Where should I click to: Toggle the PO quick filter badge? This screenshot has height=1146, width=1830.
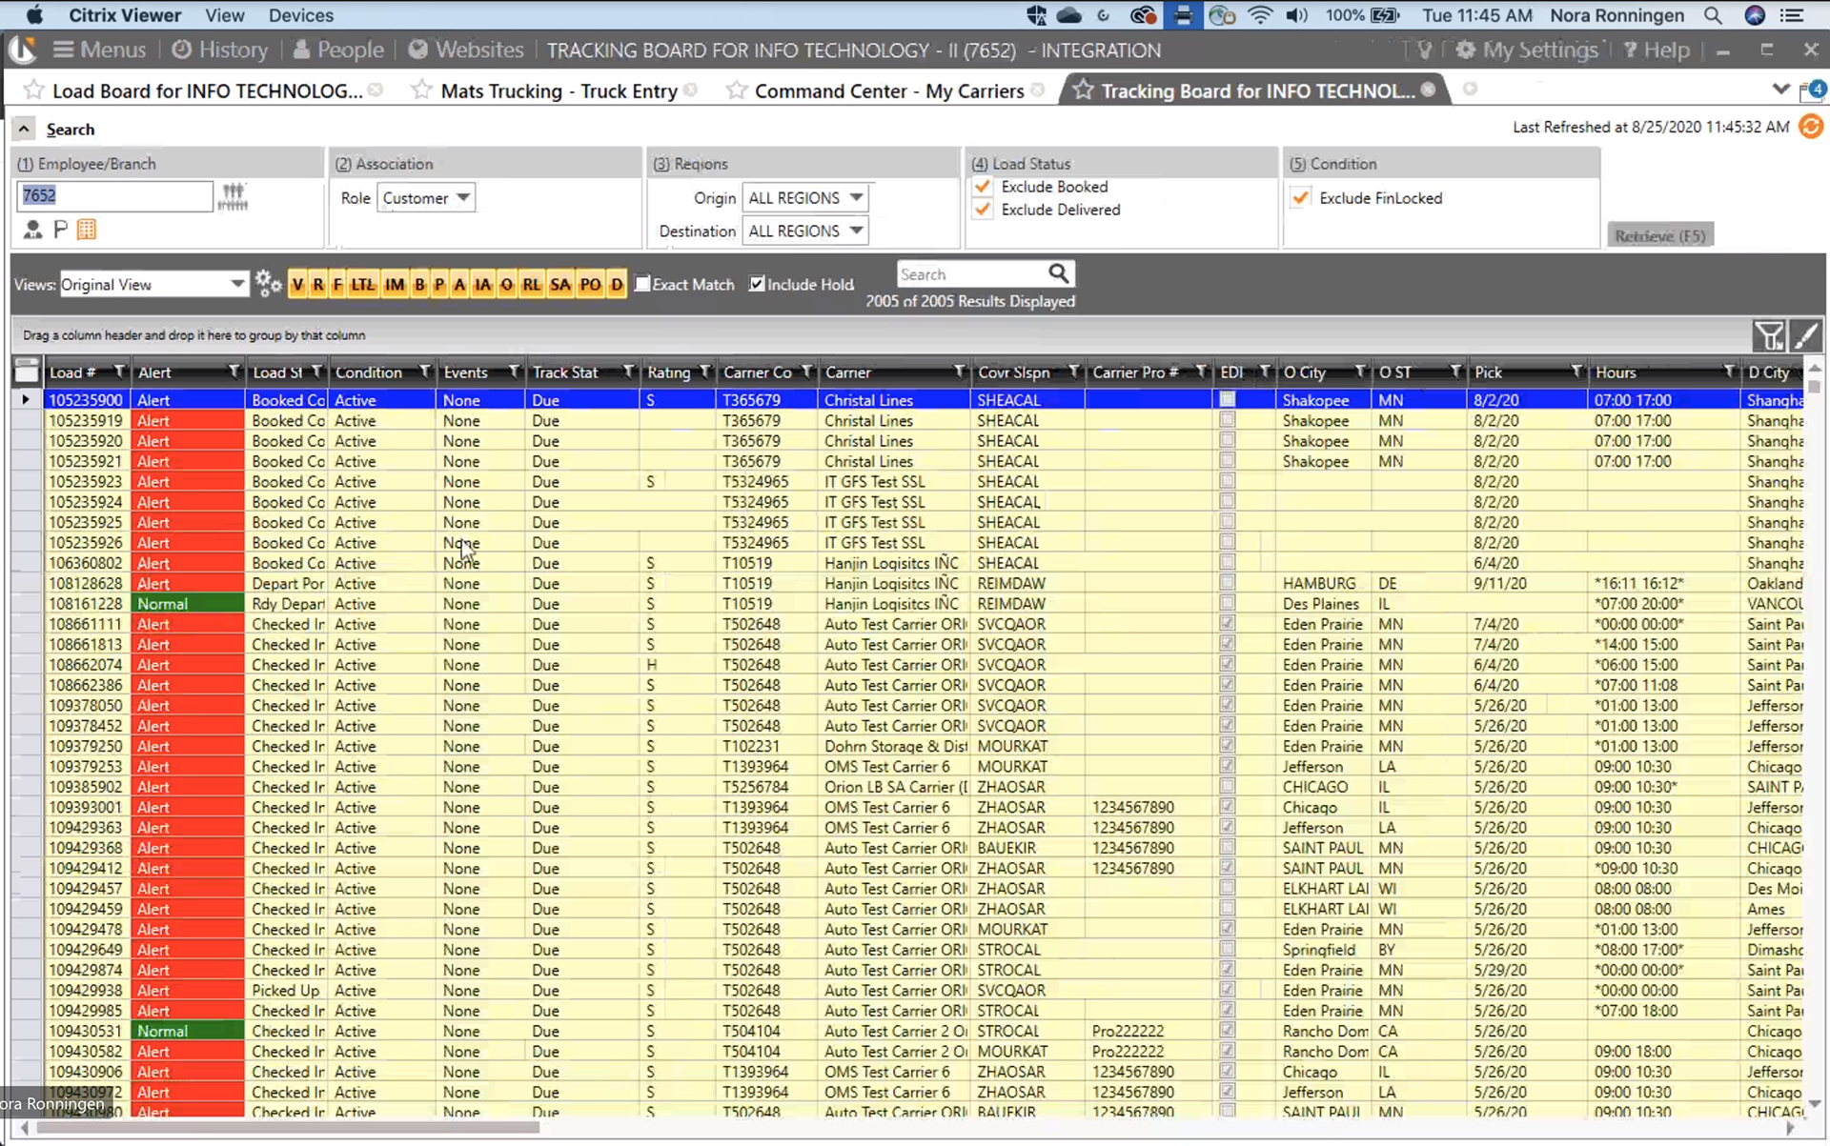[591, 285]
